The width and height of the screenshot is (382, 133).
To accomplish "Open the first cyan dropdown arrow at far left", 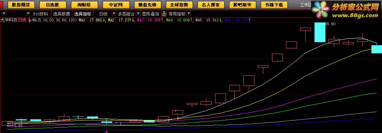I will click(x=4, y=14).
